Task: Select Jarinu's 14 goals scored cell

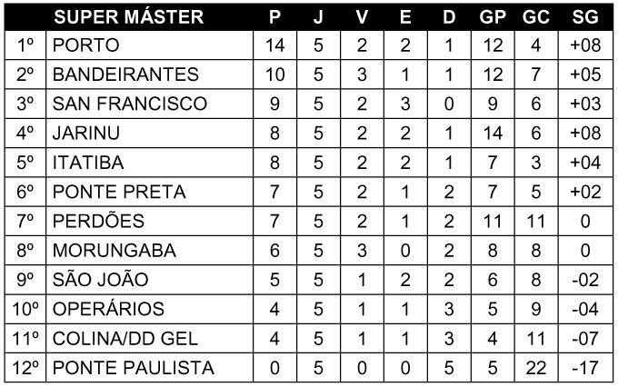Action: click(493, 134)
